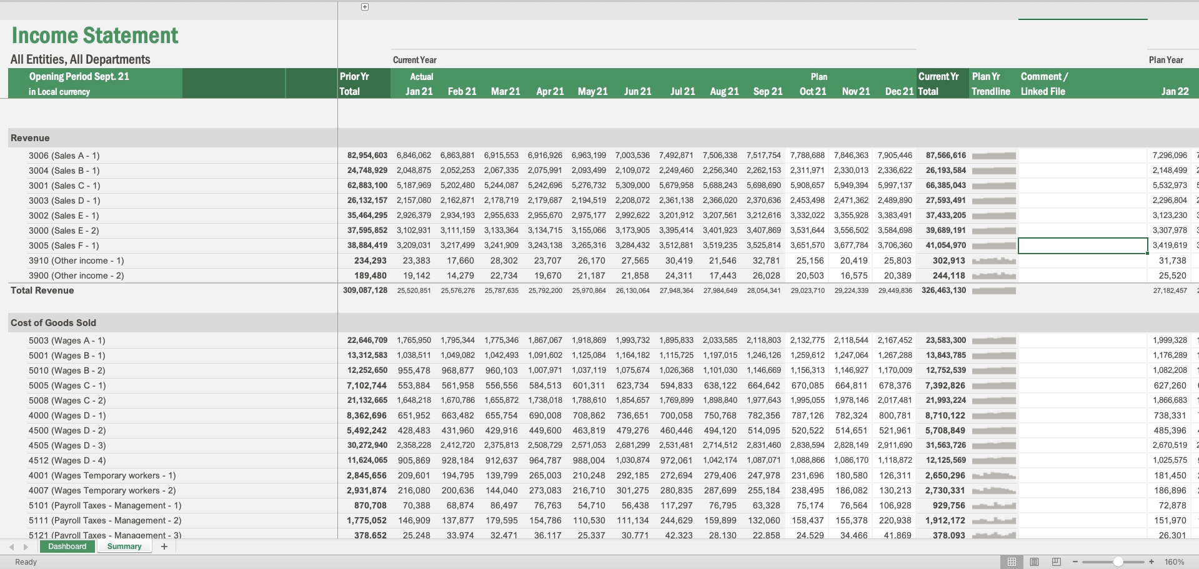Switch to the Summary sheet tab
Viewport: 1199px width, 569px height.
pos(124,546)
